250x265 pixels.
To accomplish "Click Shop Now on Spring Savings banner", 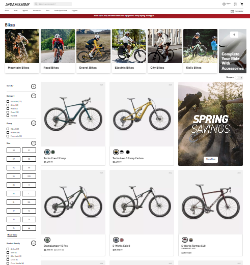I will point(211,159).
